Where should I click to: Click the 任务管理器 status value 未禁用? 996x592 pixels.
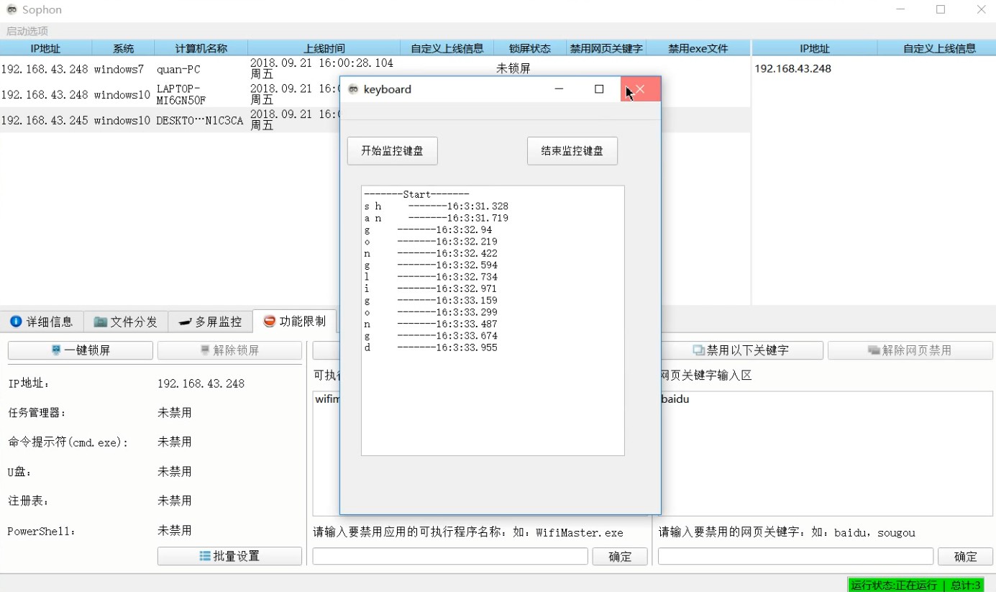(x=175, y=413)
